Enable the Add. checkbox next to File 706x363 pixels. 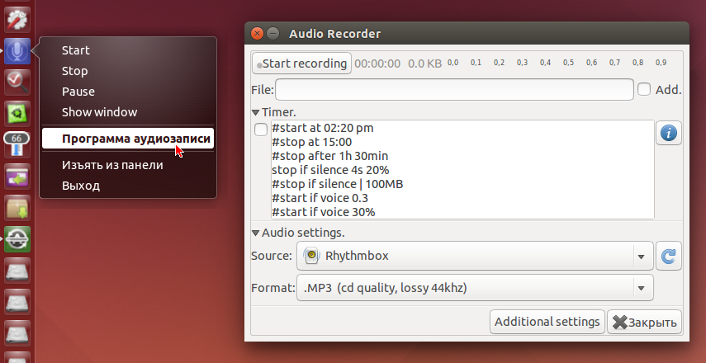click(x=644, y=90)
